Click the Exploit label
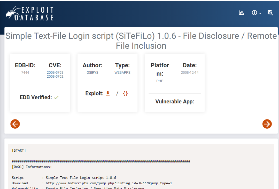 tap(94, 93)
